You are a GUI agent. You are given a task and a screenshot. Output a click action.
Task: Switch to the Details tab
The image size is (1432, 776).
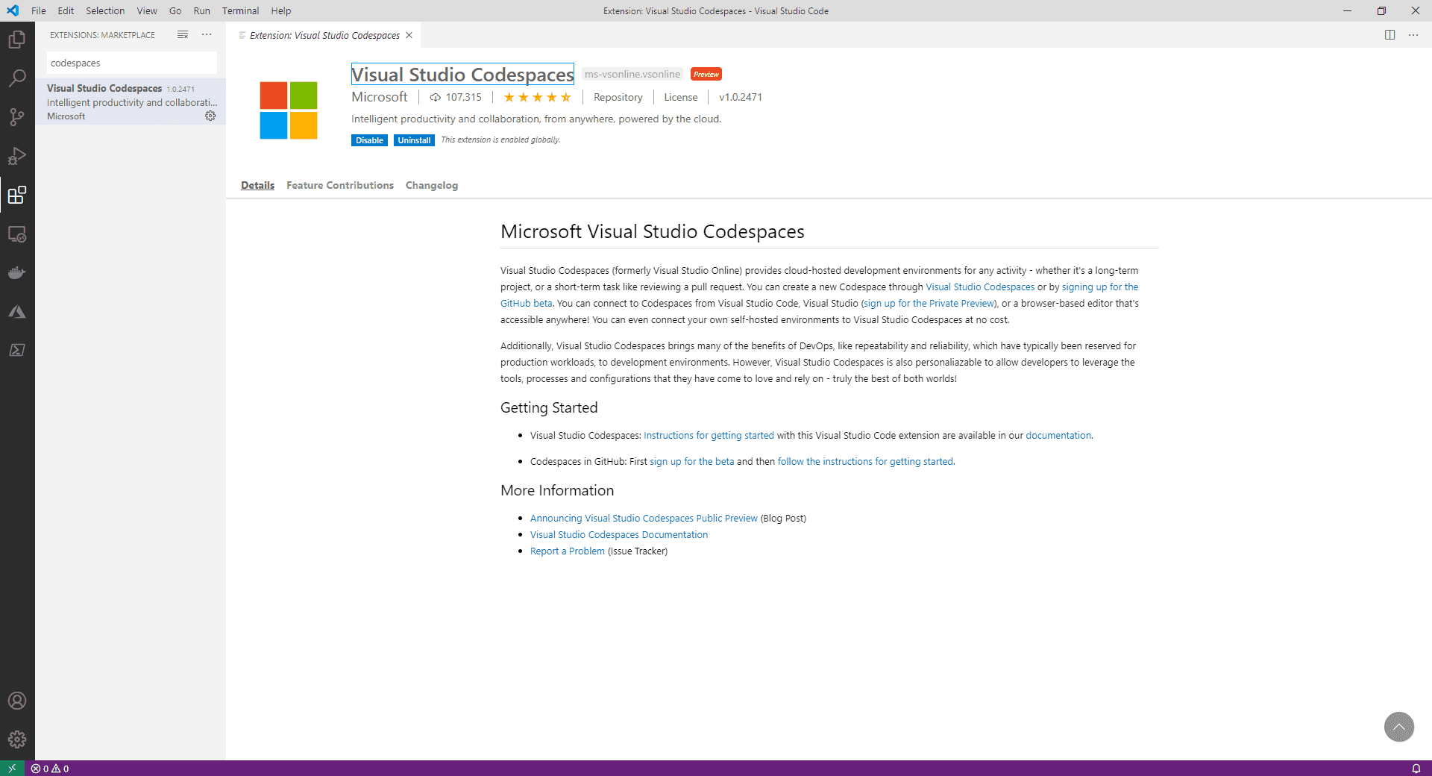[257, 185]
